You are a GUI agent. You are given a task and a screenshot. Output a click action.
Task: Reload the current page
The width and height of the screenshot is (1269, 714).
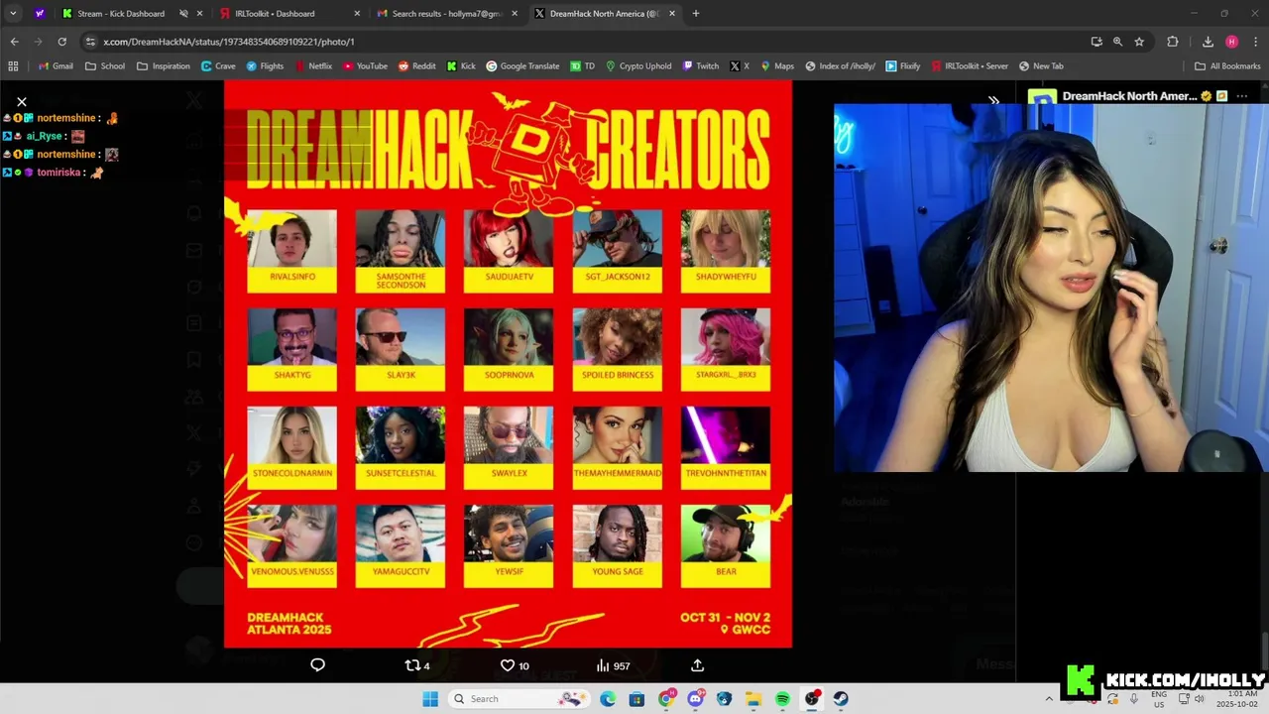[61, 42]
